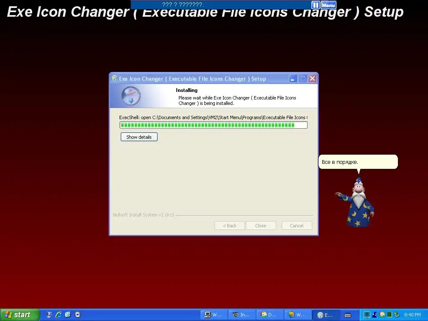The width and height of the screenshot is (428, 321).
Task: Show desktop from quick launch
Action: tap(49, 315)
